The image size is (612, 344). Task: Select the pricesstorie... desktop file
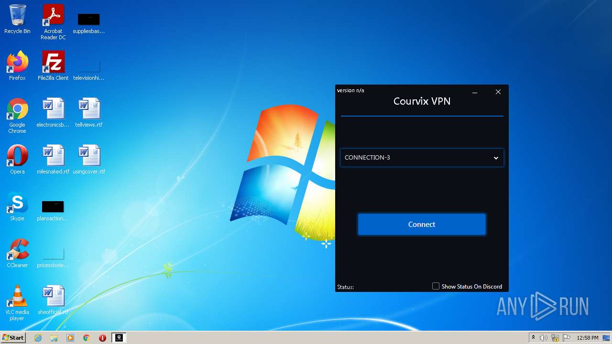(x=53, y=258)
